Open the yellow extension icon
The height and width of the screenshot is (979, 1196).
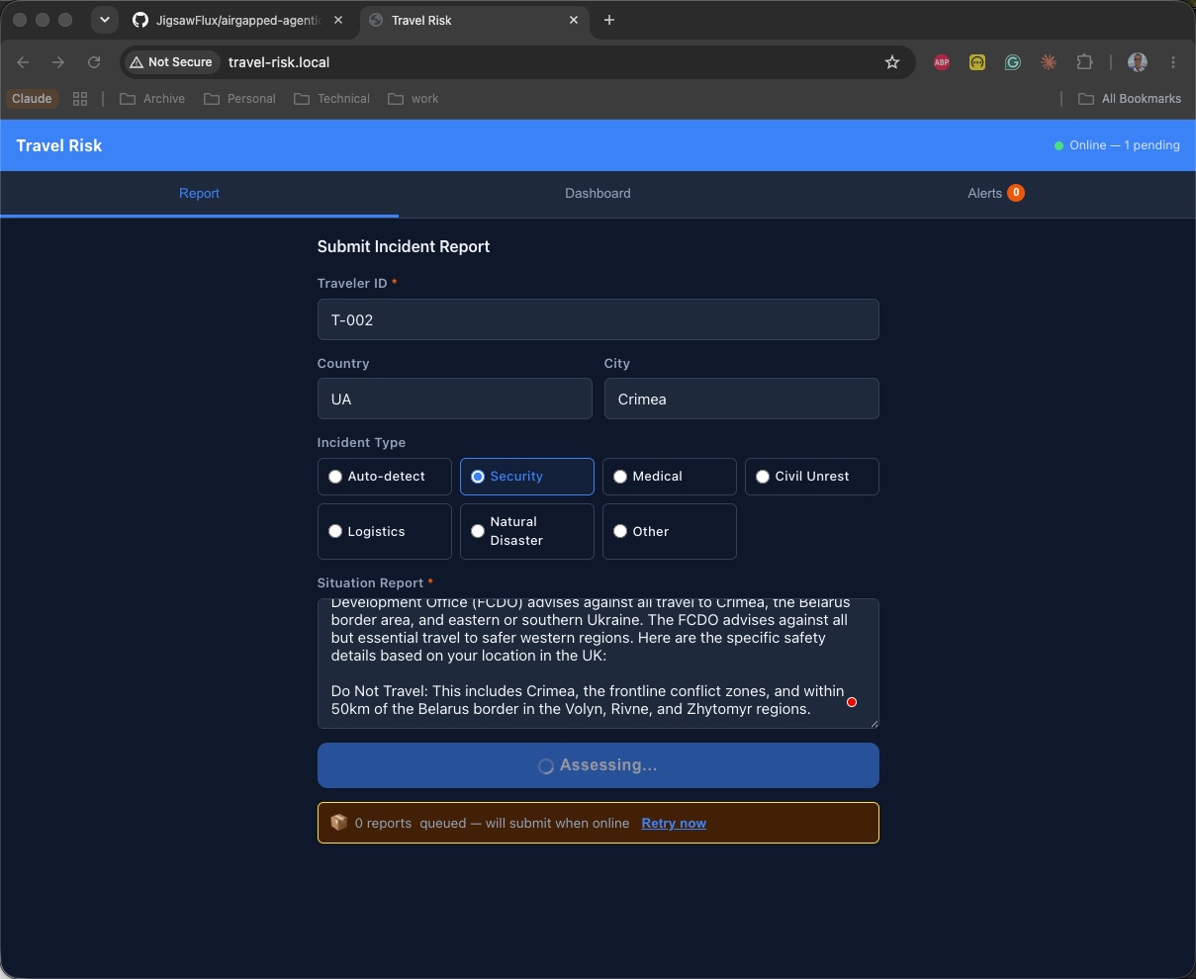point(977,62)
